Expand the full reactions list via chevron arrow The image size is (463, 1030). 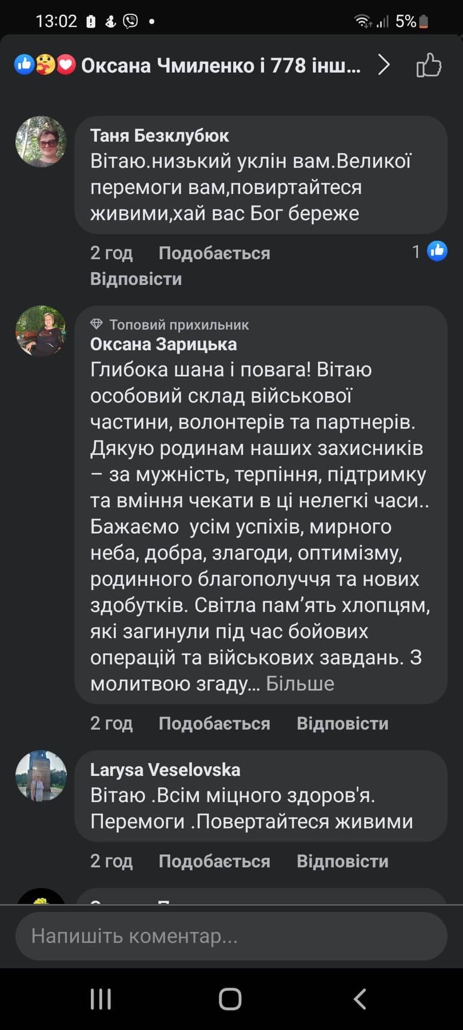[384, 65]
